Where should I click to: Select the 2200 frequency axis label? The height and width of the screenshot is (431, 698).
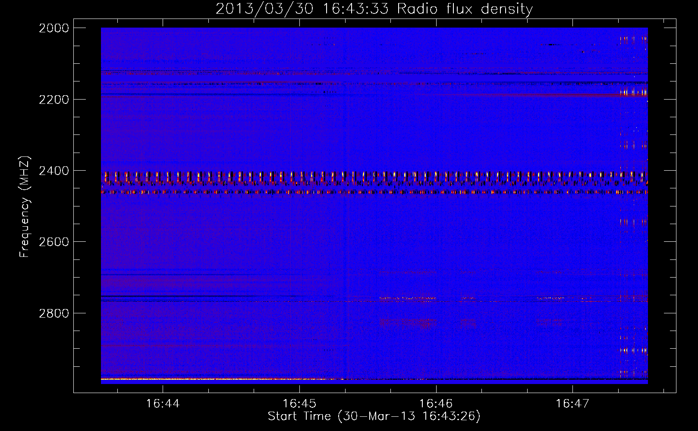pos(54,99)
